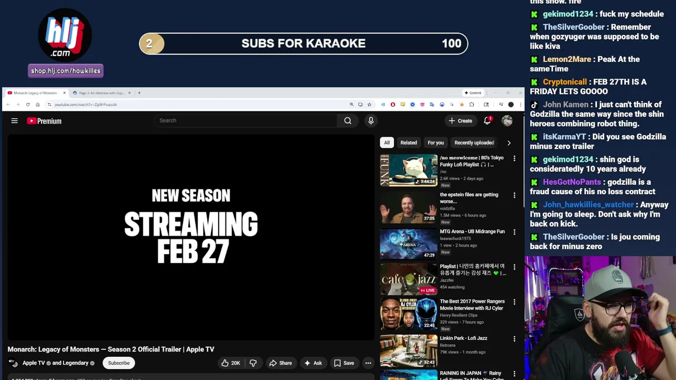Open options menu for Linkin Park video
Screen dimensions: 676x380
coord(514,339)
